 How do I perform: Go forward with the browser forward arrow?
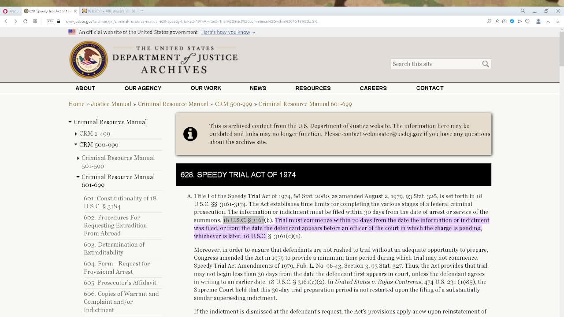[15, 21]
